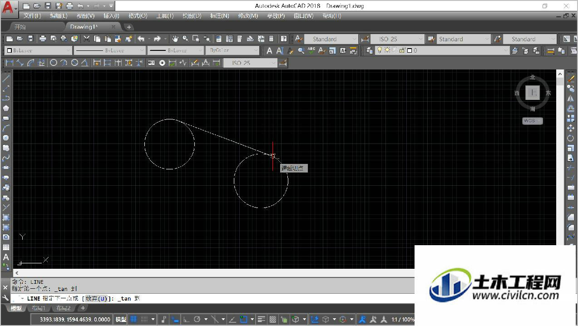Open the ByLayer linetype dropdown
578x326 pixels.
(x=109, y=50)
